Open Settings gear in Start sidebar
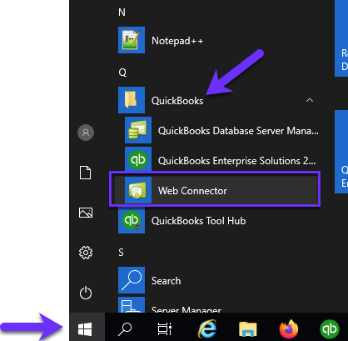Screen dimensions: 348x341 (86, 253)
